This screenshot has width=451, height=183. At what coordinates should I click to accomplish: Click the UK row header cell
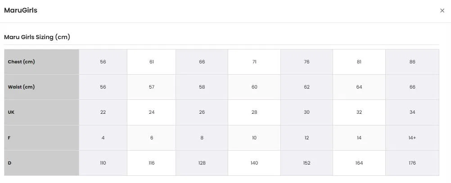click(42, 112)
